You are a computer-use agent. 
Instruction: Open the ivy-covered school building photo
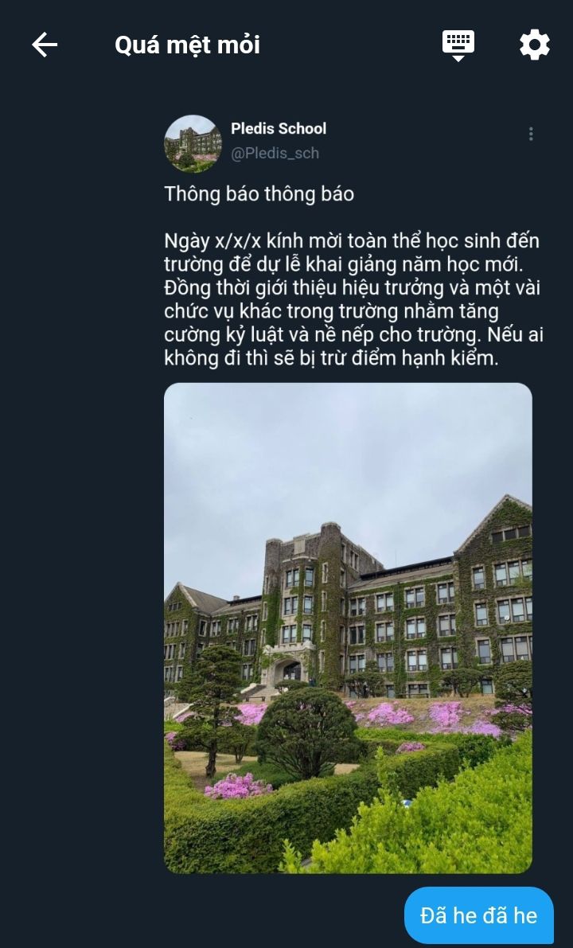(x=348, y=627)
